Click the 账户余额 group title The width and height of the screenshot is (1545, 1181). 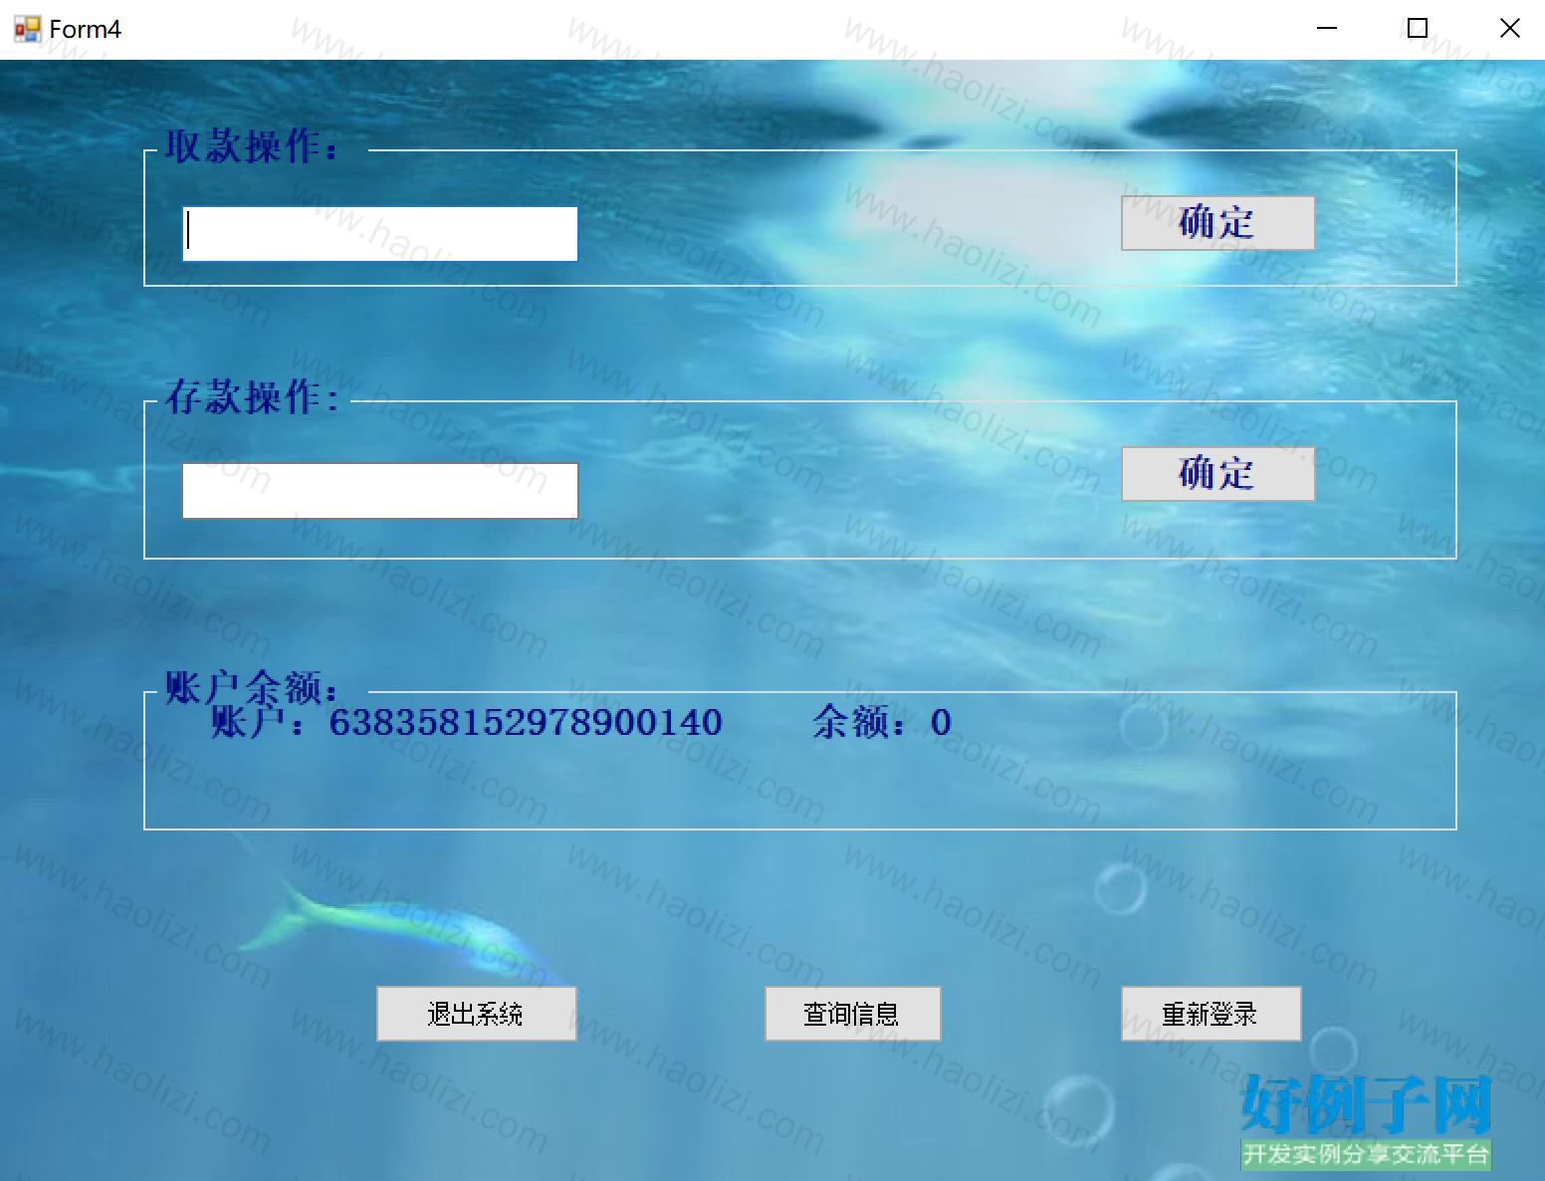pyautogui.click(x=253, y=687)
